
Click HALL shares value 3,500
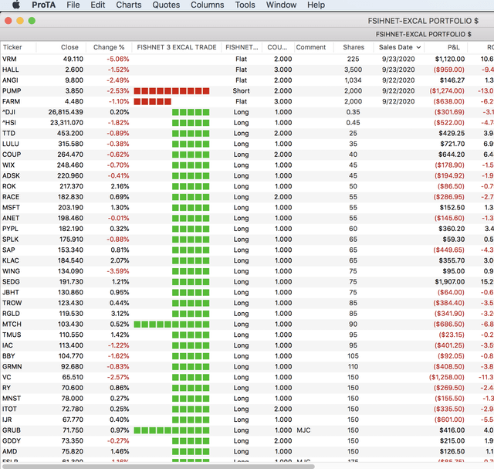point(353,70)
